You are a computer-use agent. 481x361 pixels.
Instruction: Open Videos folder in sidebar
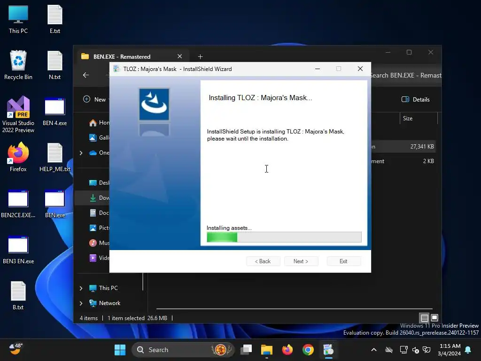(x=99, y=258)
